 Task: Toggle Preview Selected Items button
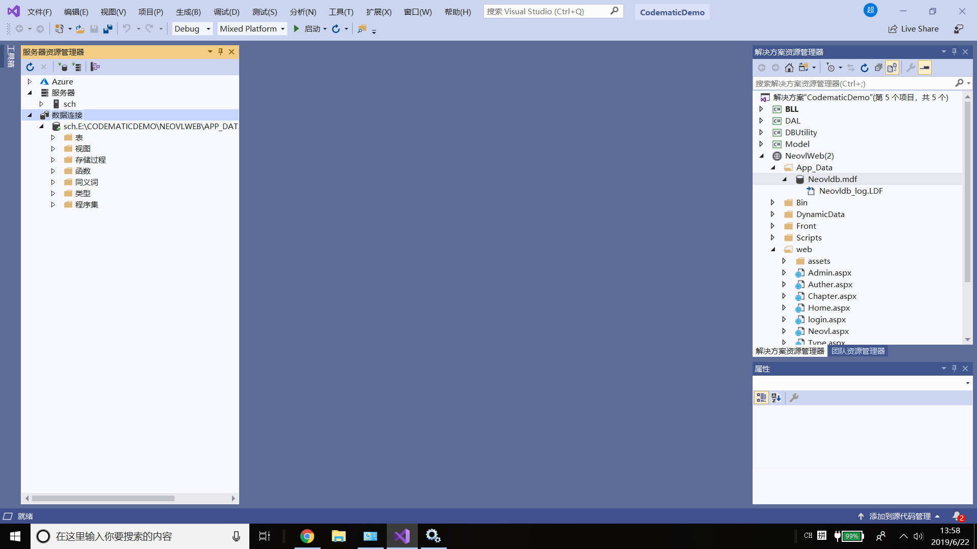pos(925,68)
